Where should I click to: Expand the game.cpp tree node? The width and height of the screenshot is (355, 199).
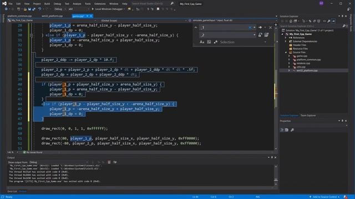coord(289,56)
